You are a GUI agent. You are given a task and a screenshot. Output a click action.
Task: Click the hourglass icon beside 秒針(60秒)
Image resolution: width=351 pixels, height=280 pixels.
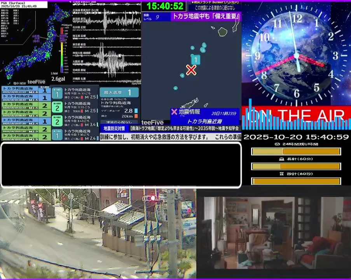point(281,173)
